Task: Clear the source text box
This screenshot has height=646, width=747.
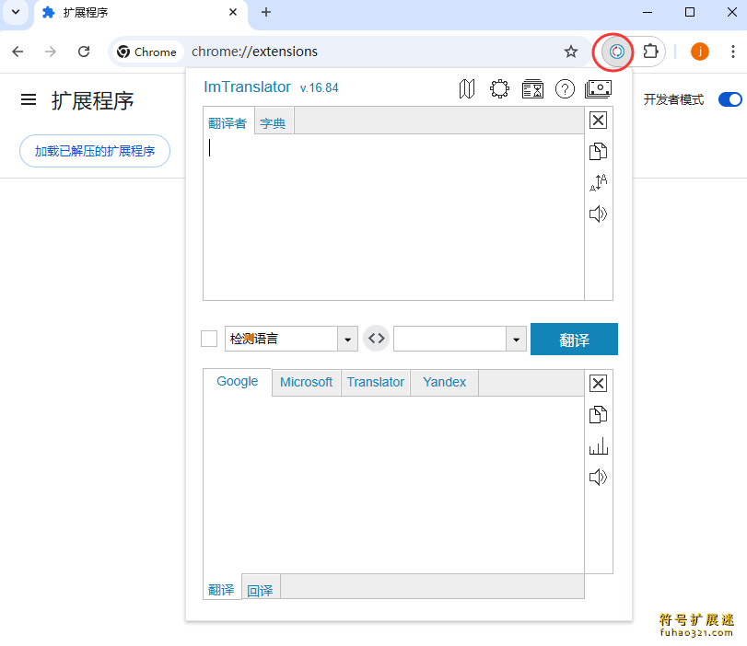Action: pos(598,121)
